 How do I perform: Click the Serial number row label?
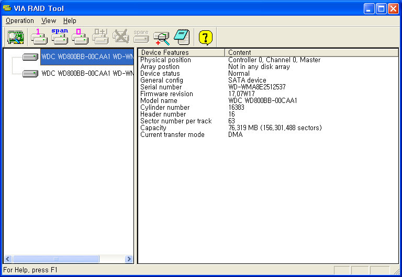coord(161,87)
